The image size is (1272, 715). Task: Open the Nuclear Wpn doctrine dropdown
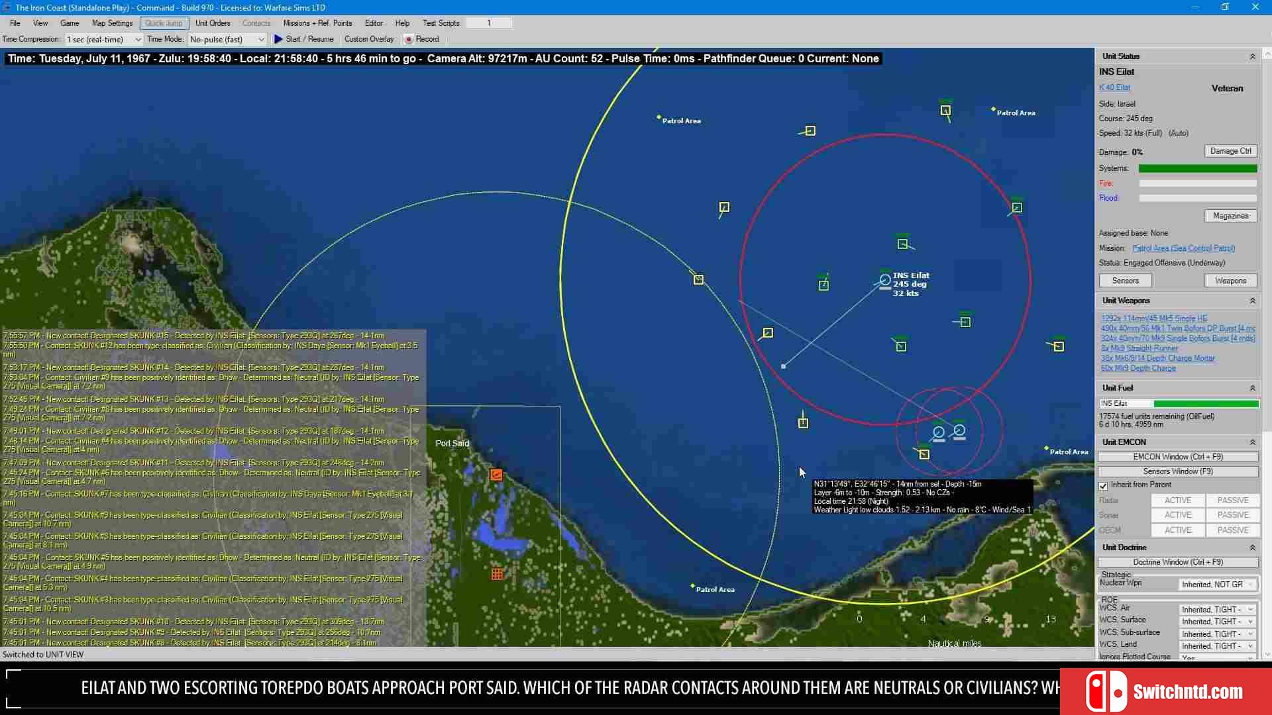1218,585
